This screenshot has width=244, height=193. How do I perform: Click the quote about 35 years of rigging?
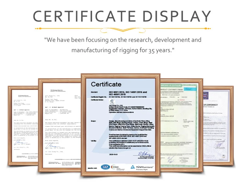(x=123, y=45)
